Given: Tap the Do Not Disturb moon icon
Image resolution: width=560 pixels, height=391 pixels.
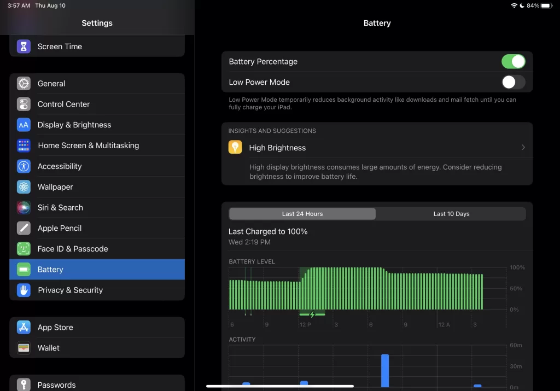Looking at the screenshot, I should [522, 5].
